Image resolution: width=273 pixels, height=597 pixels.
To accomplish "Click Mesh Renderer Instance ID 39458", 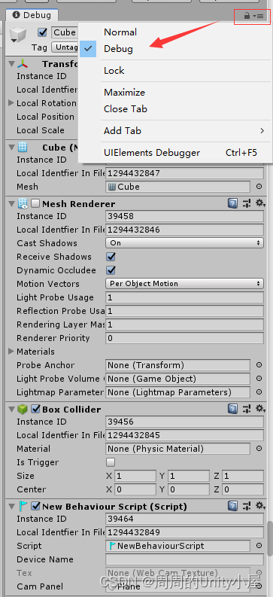I will click(184, 216).
